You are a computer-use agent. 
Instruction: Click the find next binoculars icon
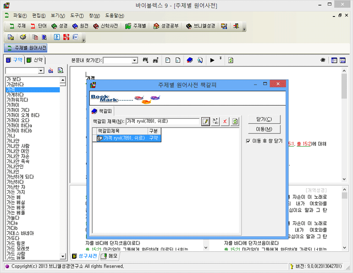(145, 60)
